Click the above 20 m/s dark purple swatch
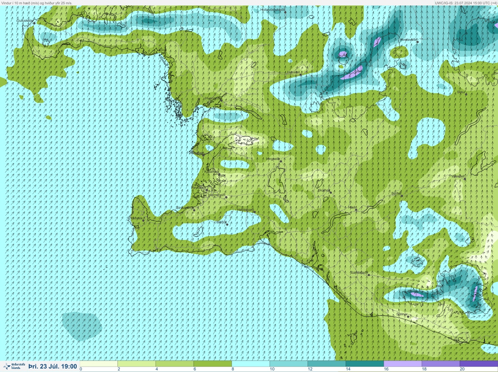Image resolution: width=498 pixels, height=372 pixels. tap(479, 364)
